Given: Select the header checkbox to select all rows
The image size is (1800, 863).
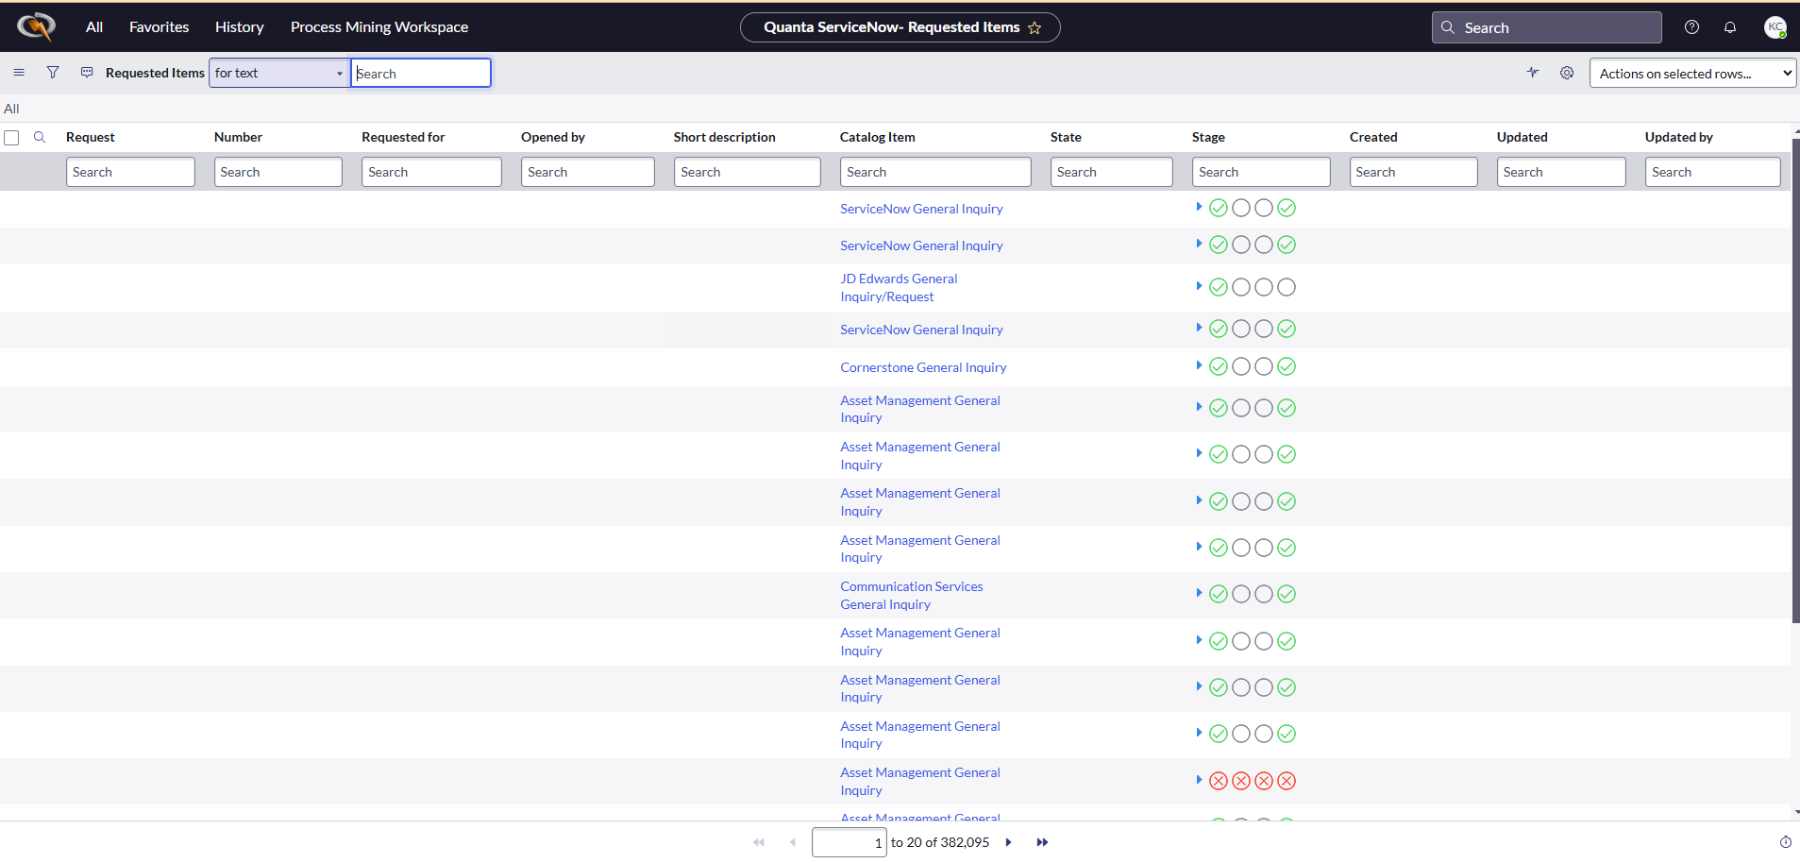Looking at the screenshot, I should click(x=12, y=137).
